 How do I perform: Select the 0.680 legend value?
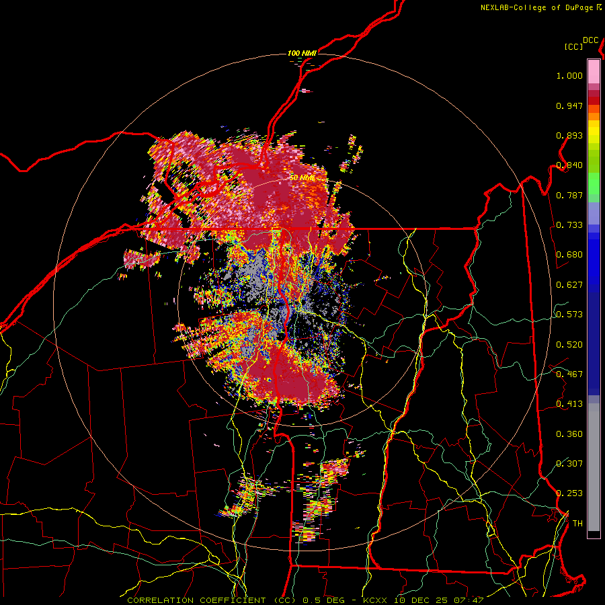pyautogui.click(x=569, y=255)
